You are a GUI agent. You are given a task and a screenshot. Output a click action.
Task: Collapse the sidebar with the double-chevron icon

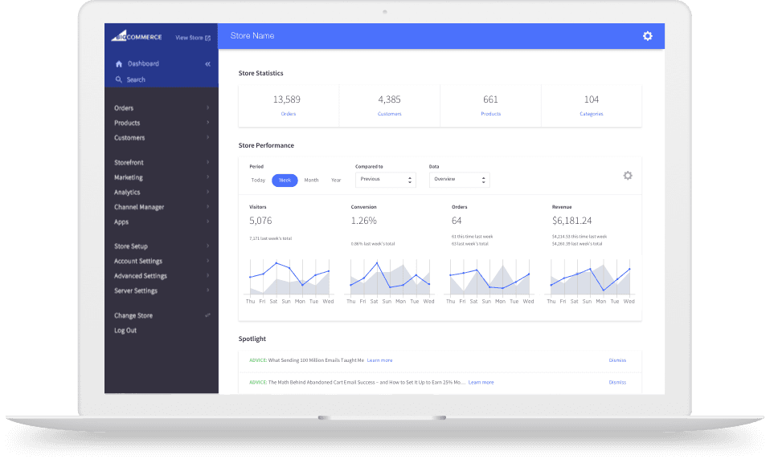click(x=207, y=63)
